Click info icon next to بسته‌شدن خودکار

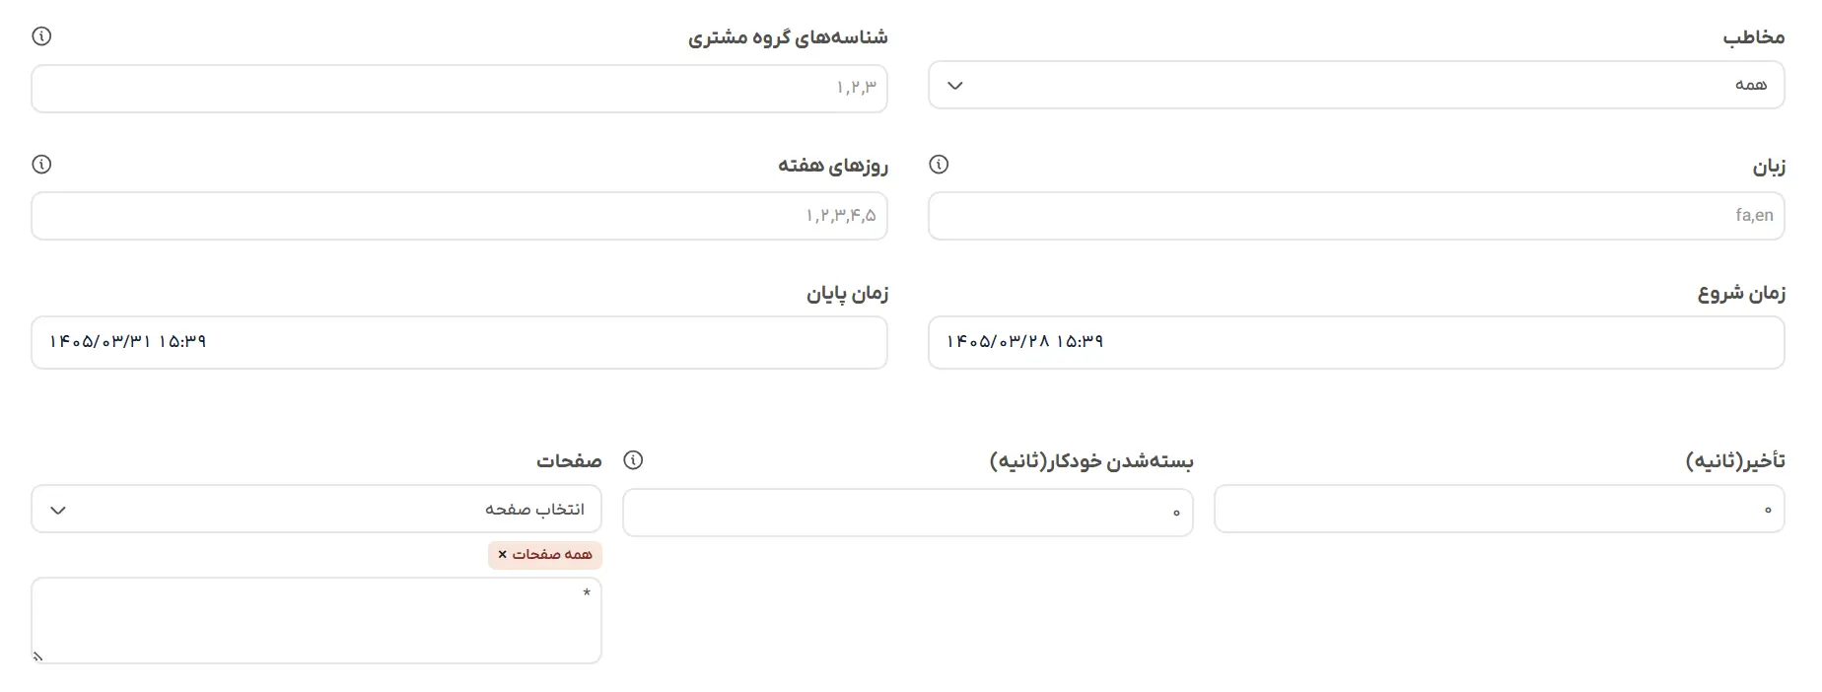pyautogui.click(x=633, y=460)
